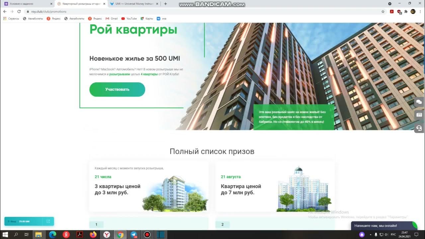Open the Adobe Acrobat extension
The width and height of the screenshot is (425, 239).
(x=392, y=11)
